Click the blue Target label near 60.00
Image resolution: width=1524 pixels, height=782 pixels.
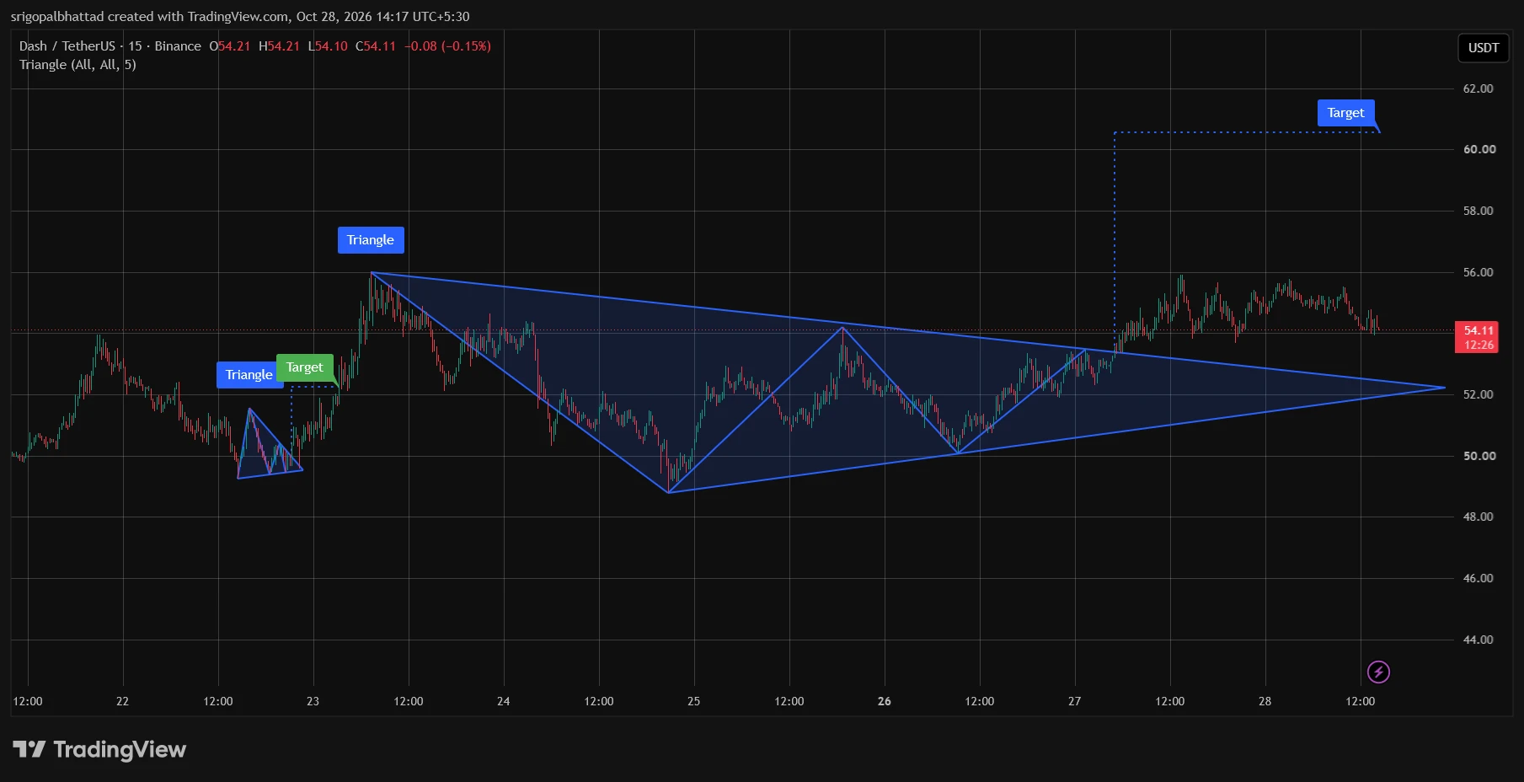click(1345, 113)
